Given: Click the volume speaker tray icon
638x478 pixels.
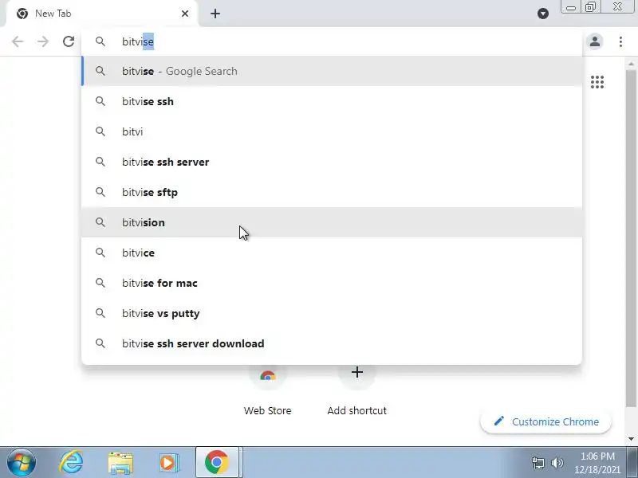Looking at the screenshot, I should click(557, 463).
